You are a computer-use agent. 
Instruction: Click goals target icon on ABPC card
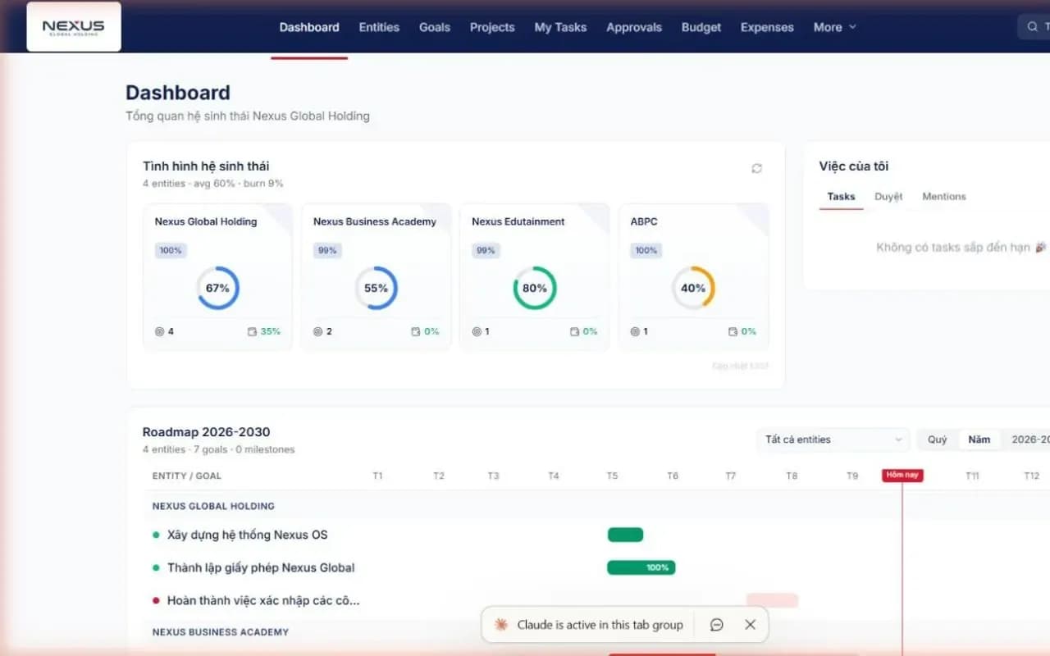[635, 331]
